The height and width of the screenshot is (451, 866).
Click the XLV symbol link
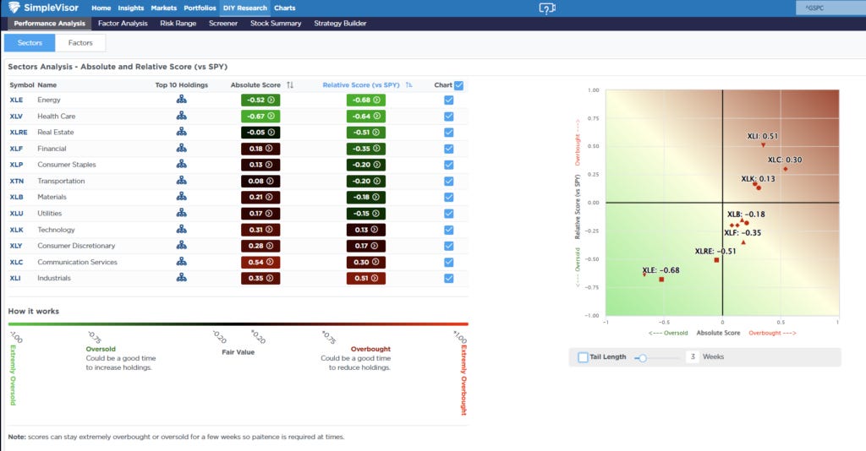pyautogui.click(x=16, y=117)
